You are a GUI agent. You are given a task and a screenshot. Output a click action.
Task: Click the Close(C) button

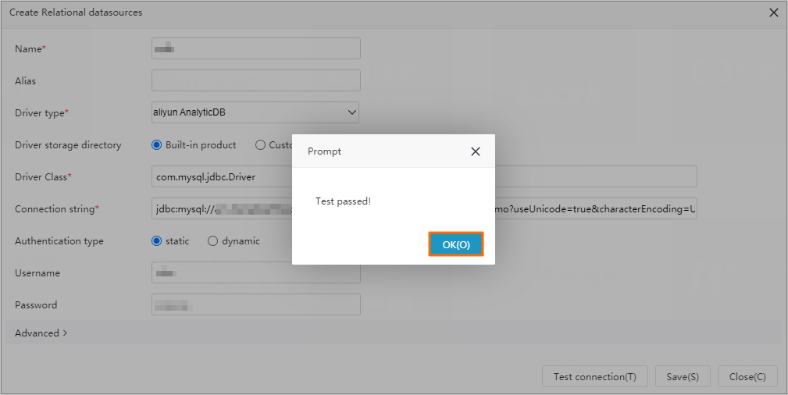tap(747, 376)
